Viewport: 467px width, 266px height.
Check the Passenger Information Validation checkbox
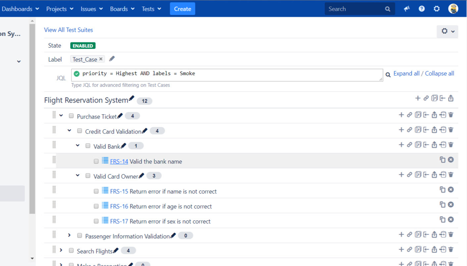click(x=79, y=235)
